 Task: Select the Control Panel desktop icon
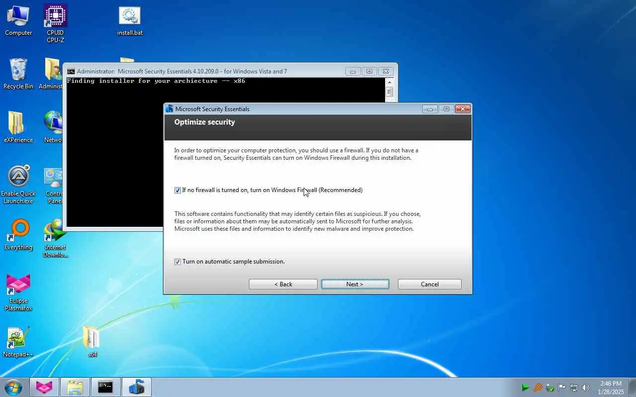[x=53, y=185]
